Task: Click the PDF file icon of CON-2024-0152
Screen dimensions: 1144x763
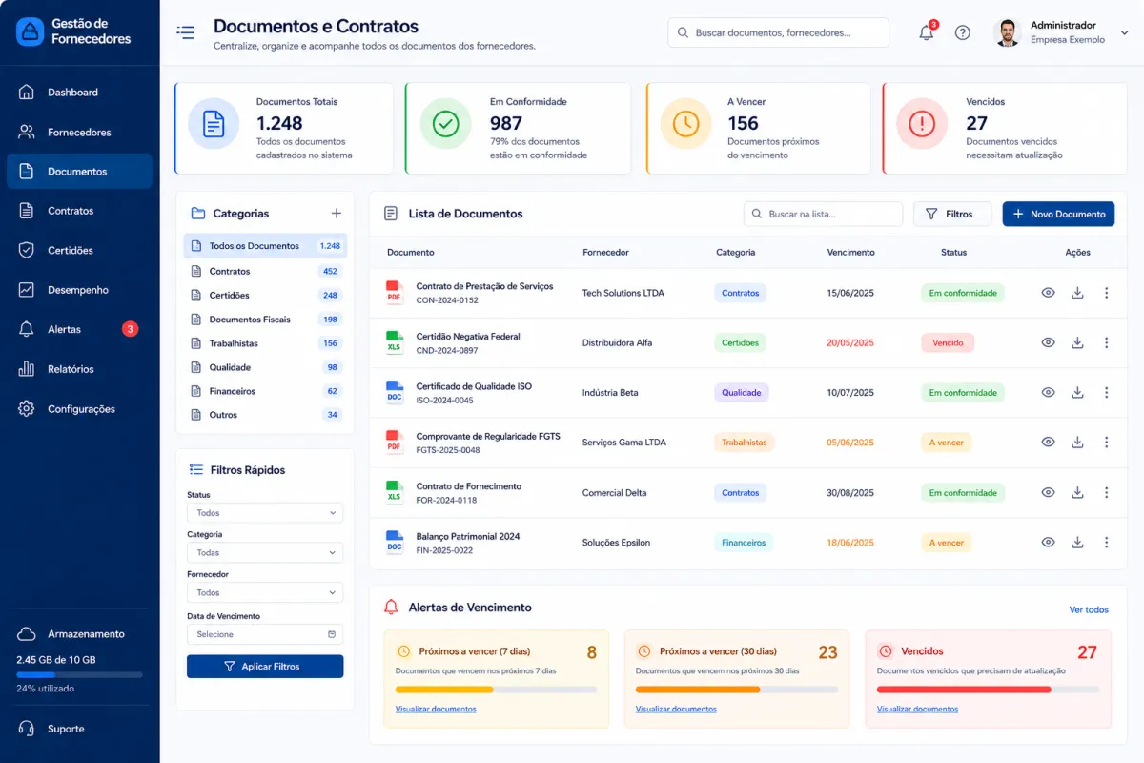Action: (x=395, y=292)
